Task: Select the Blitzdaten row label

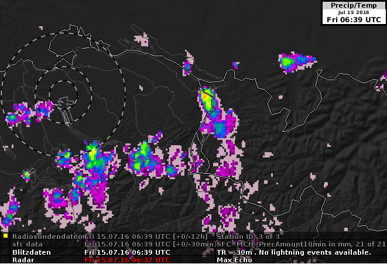Action: [x=32, y=252]
